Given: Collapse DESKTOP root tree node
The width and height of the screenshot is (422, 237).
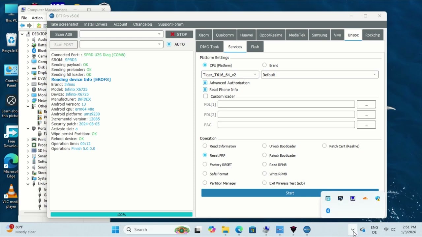Looking at the screenshot, I should (x=22, y=34).
